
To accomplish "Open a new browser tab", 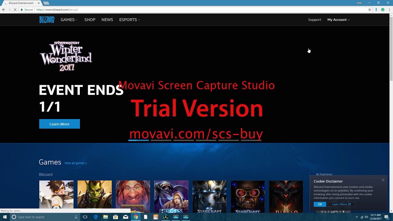I will [46, 3].
